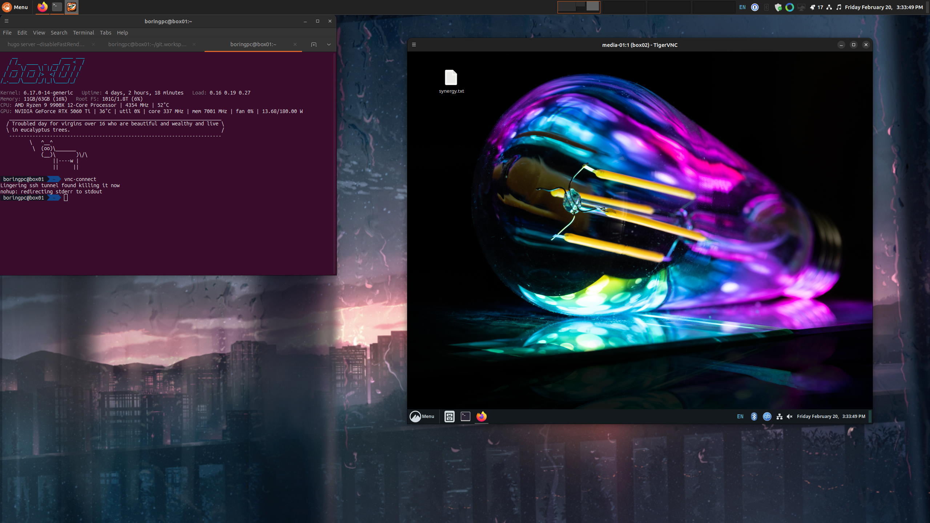This screenshot has height=523, width=930.
Task: Click the network tree icon in host tray
Action: click(x=829, y=7)
